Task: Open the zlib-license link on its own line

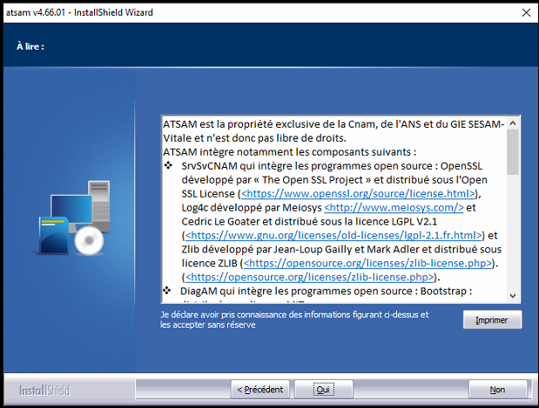Action: pos(309,277)
